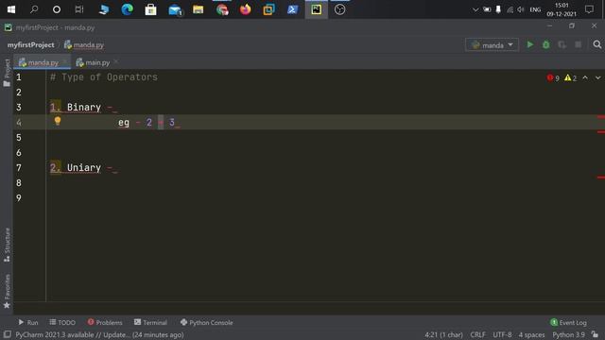The image size is (605, 340).
Task: Click the 4:21 caret position indicator
Action: [x=443, y=334]
